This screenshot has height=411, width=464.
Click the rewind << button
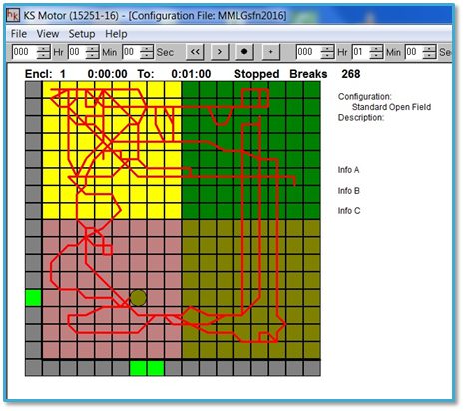195,52
